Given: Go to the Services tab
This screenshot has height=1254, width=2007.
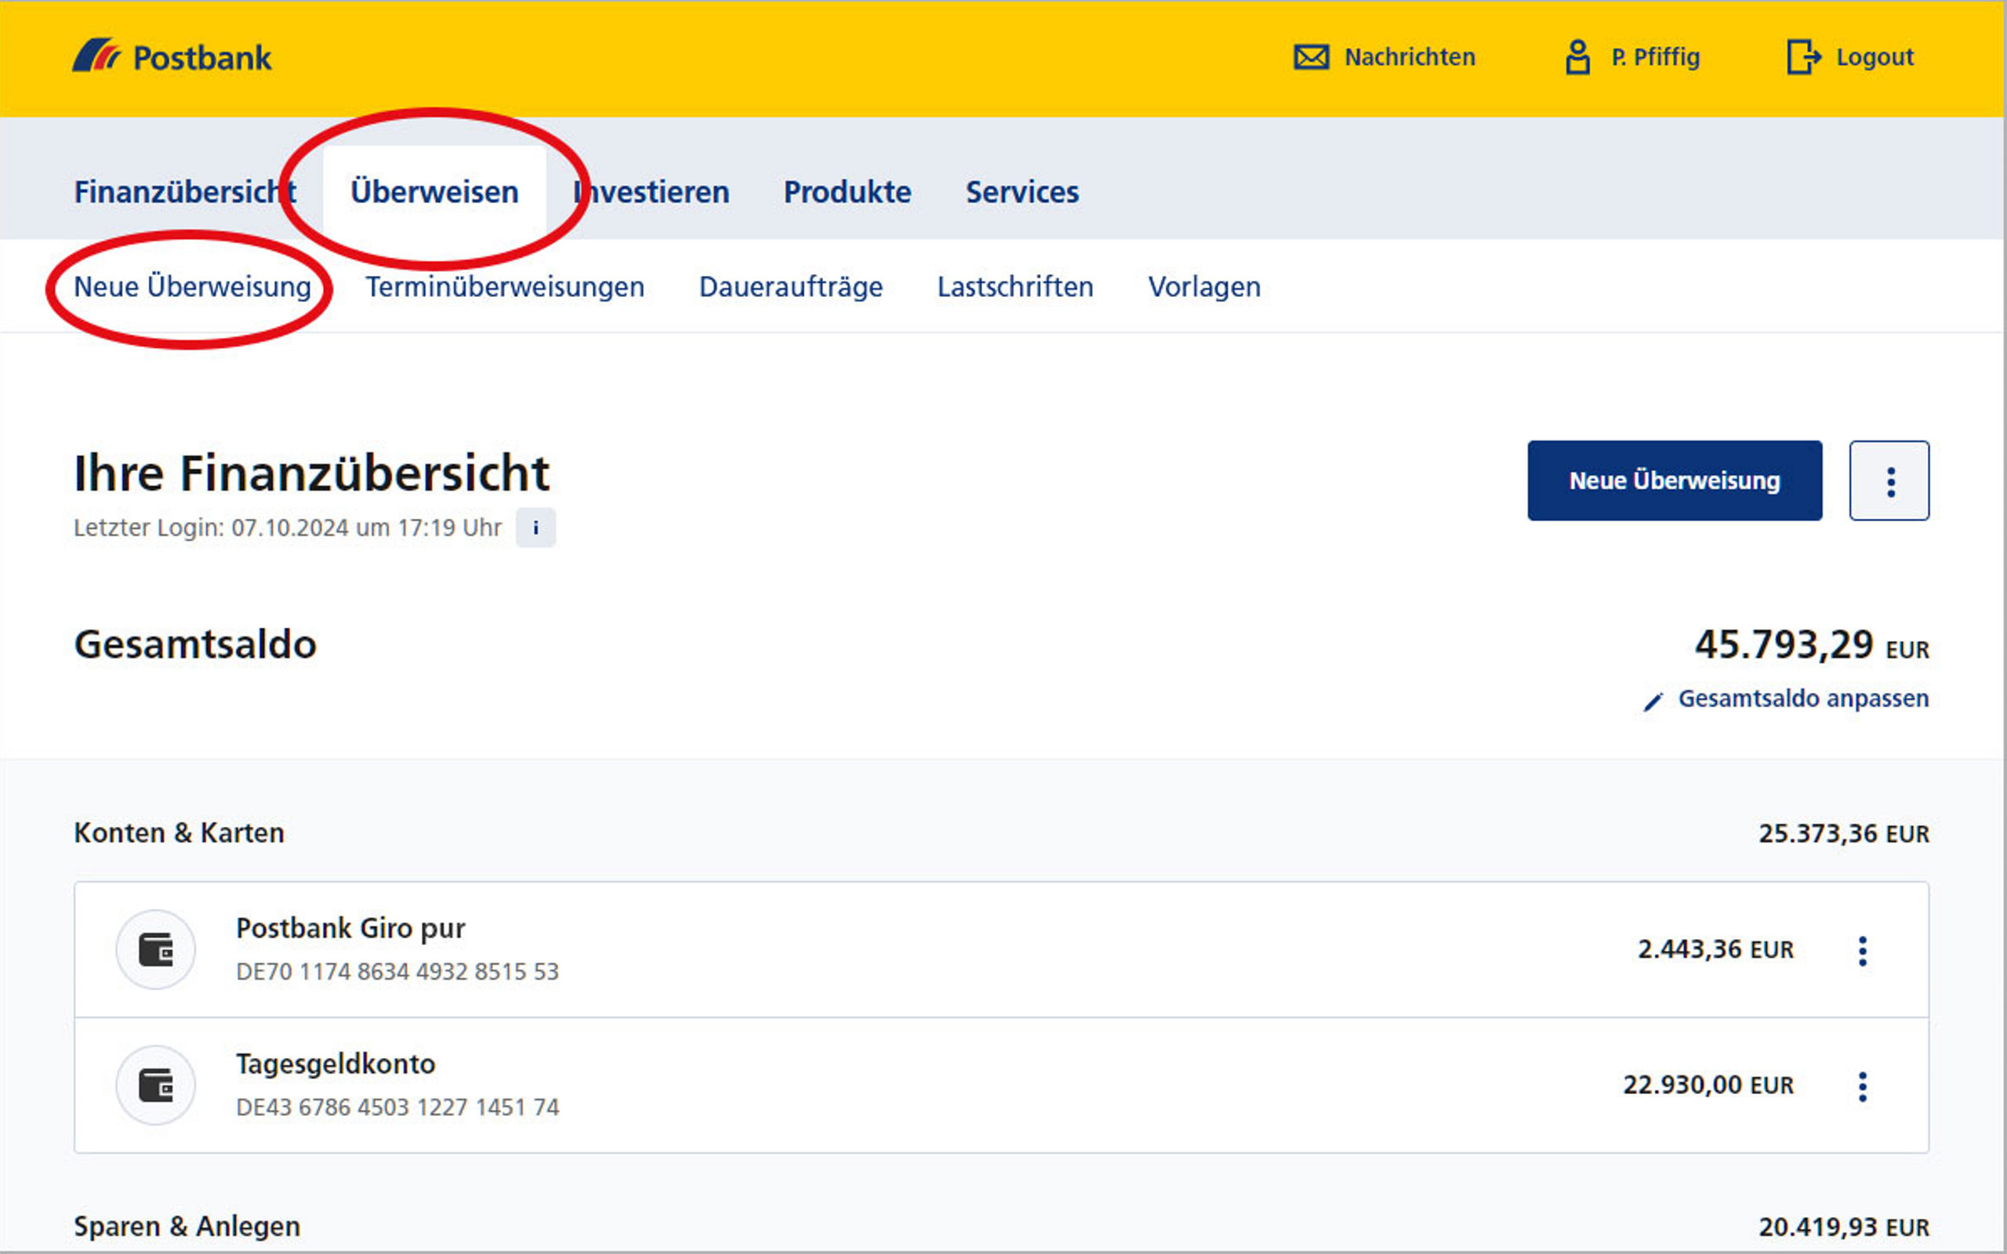Looking at the screenshot, I should [1022, 191].
